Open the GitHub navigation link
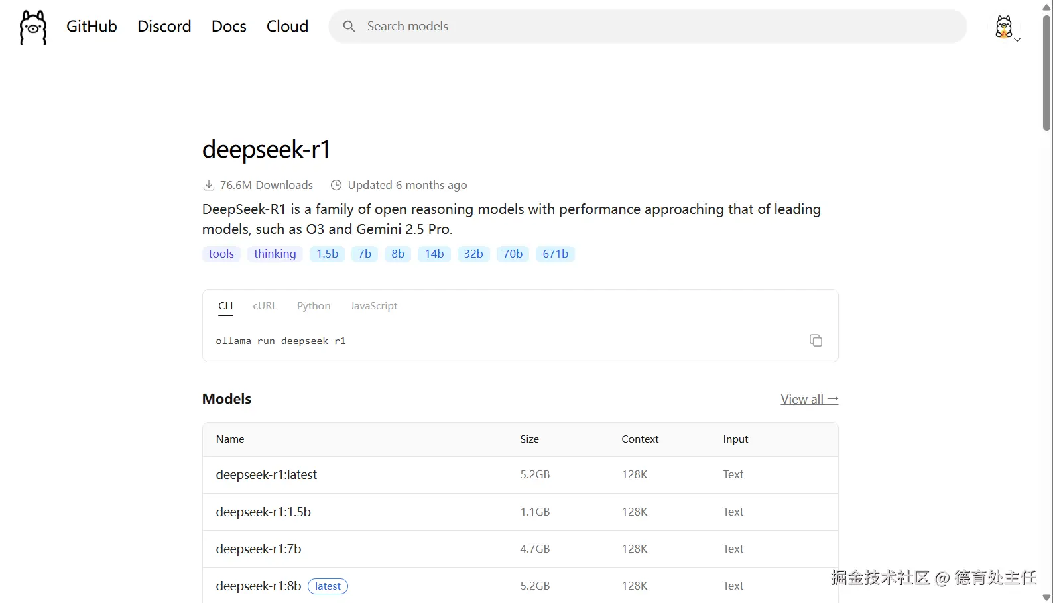Viewport: 1053px width, 603px height. click(x=92, y=27)
